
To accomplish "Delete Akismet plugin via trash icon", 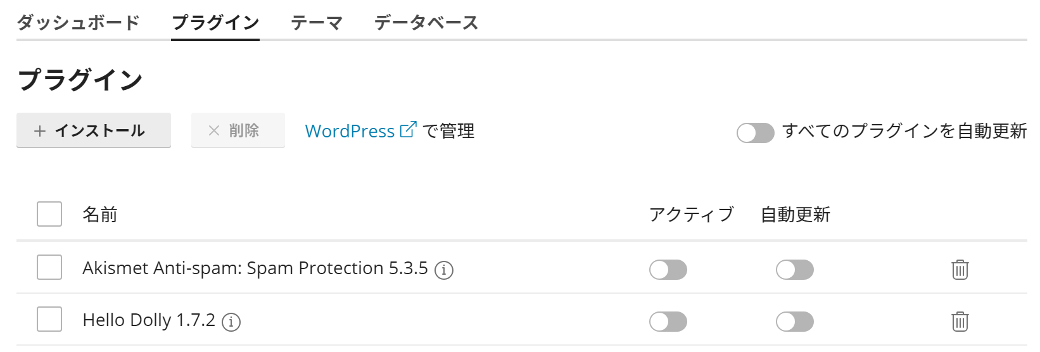I will click(960, 270).
